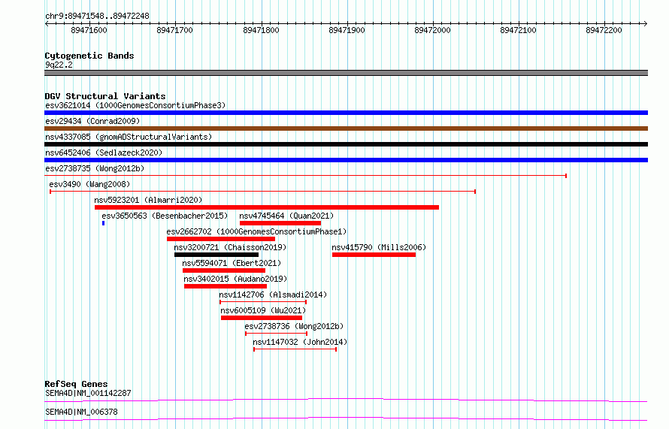The width and height of the screenshot is (669, 429).
Task: Click the esv3621014 blue variant bar
Action: [x=346, y=113]
